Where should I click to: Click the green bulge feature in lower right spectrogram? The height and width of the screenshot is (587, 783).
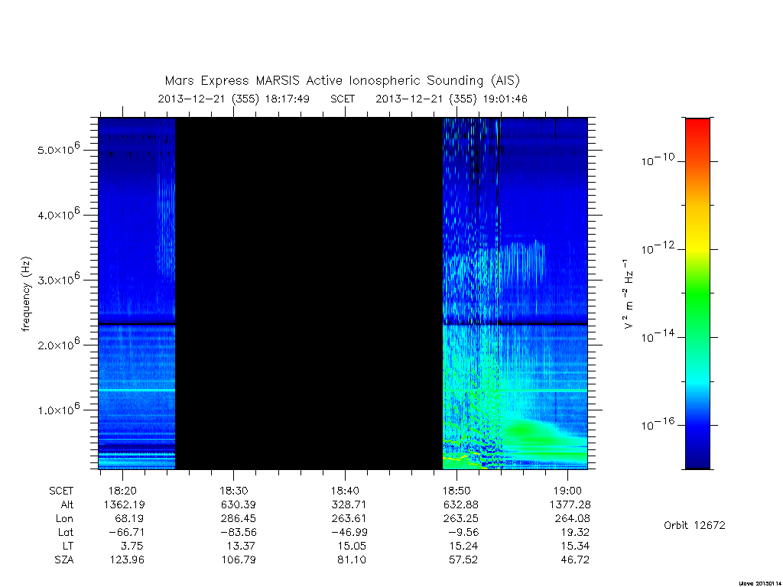pos(529,432)
